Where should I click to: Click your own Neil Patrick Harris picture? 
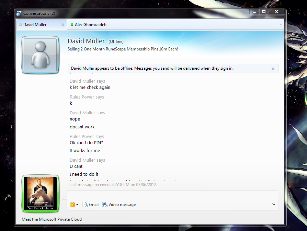(40, 193)
